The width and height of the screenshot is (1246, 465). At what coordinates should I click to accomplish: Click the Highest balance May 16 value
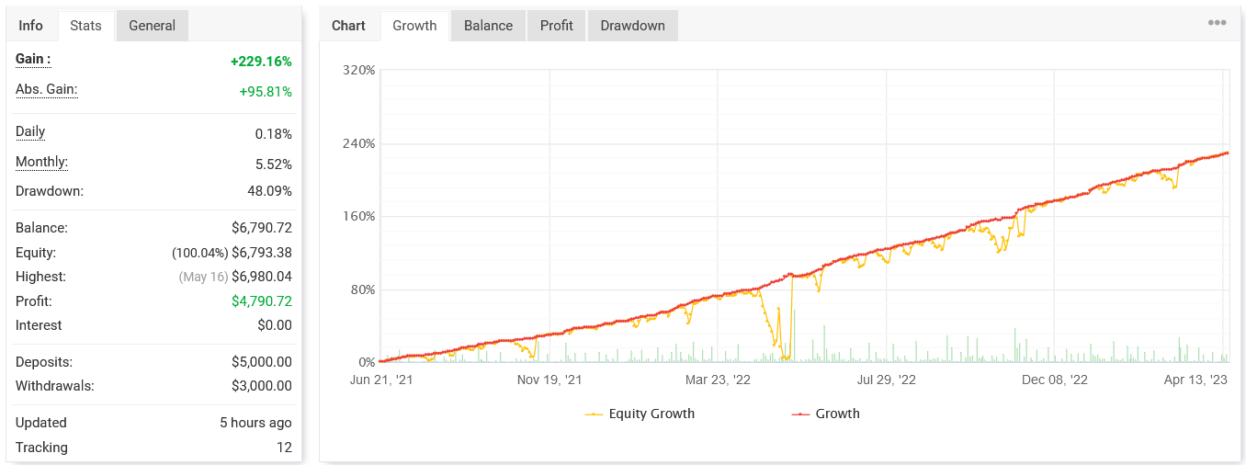click(x=235, y=277)
